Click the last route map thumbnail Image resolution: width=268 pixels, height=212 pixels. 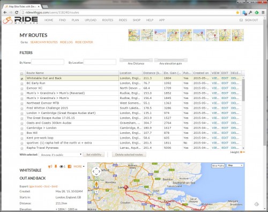(238, 35)
